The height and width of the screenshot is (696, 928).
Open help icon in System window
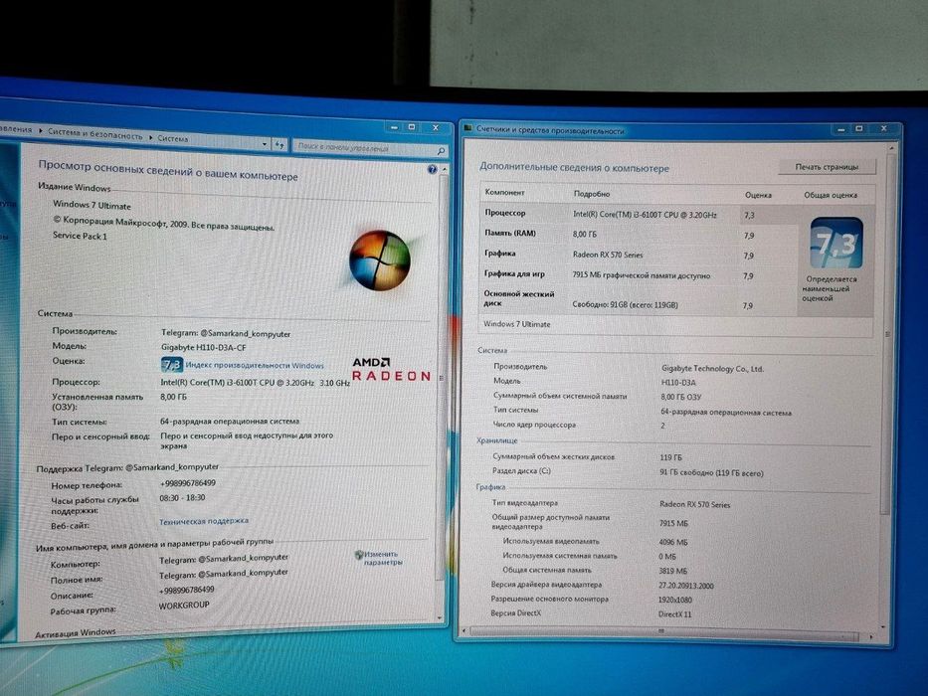click(x=432, y=170)
